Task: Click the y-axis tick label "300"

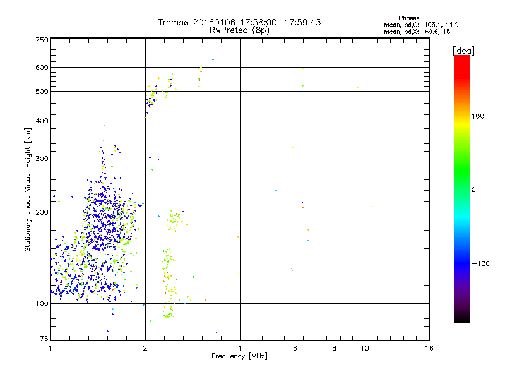Action: coord(42,159)
